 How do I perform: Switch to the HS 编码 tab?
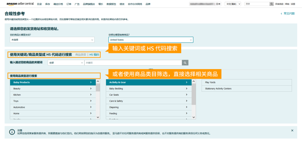(x=94, y=55)
